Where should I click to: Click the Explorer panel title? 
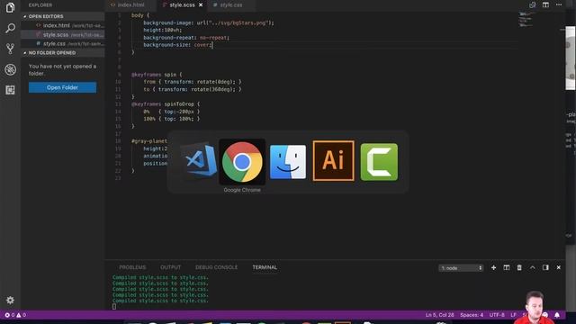(40, 5)
